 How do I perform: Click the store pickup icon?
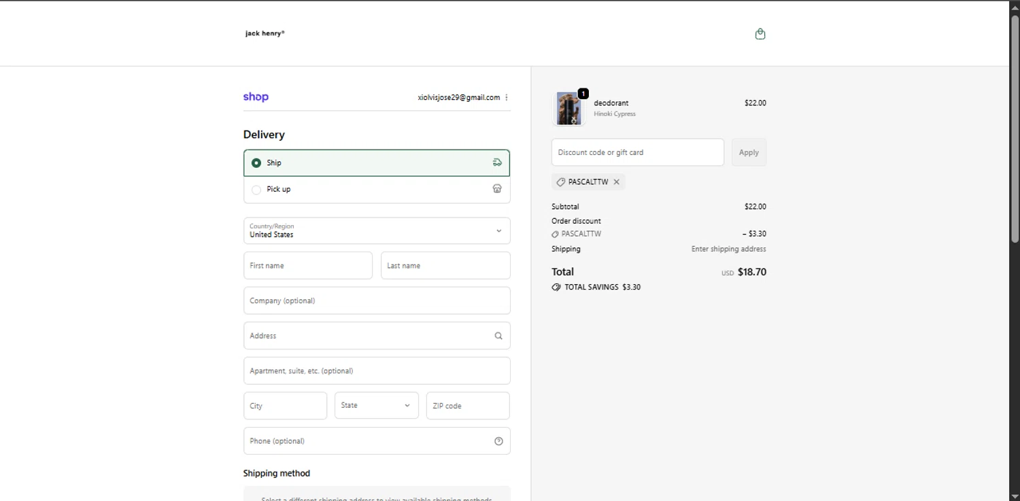pyautogui.click(x=497, y=189)
